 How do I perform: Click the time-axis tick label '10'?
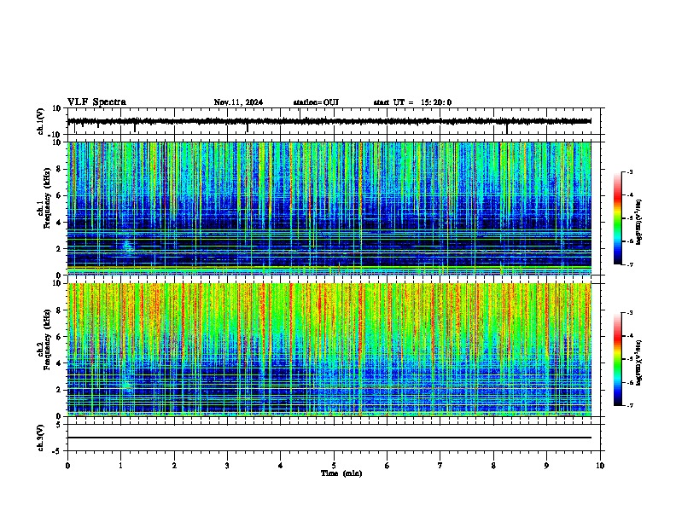click(600, 466)
